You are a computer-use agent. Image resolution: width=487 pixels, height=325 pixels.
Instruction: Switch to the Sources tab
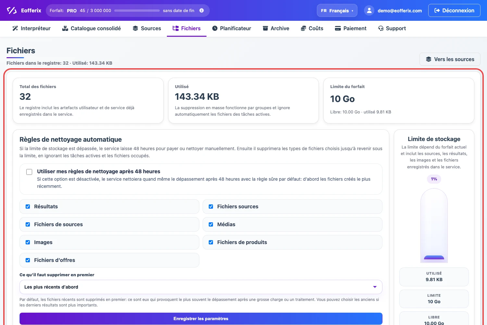(147, 28)
